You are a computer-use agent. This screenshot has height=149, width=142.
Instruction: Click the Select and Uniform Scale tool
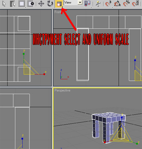59,4
